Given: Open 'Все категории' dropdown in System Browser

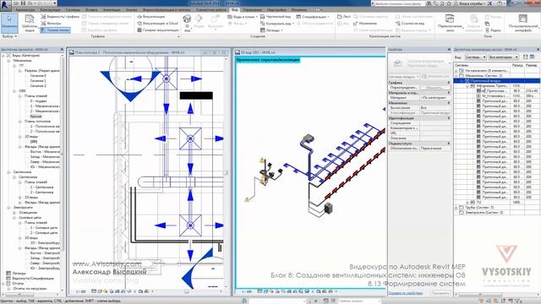Looking at the screenshot, I should coord(504,57).
